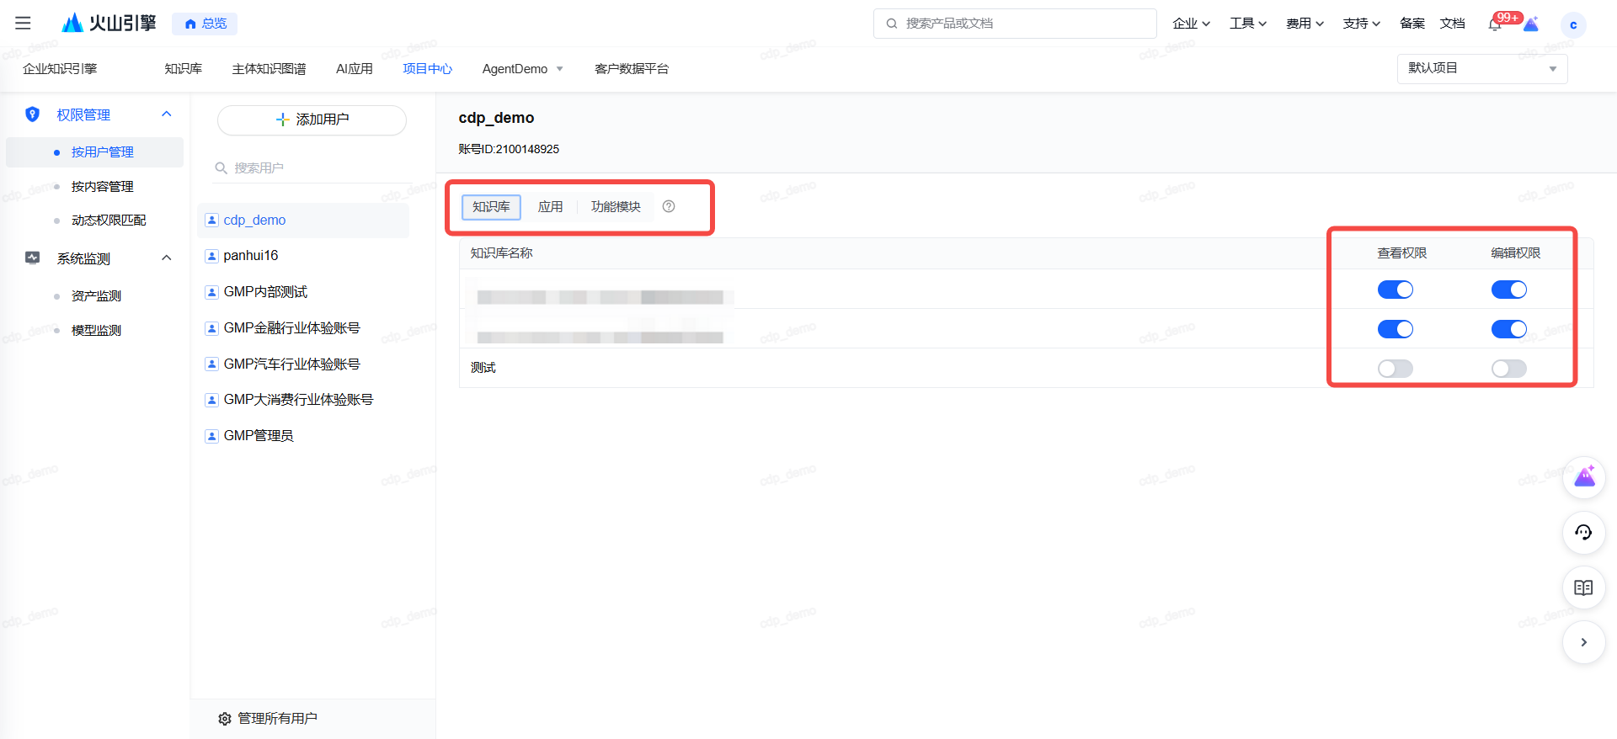Switch to the 功能模块 permission tab
Image resolution: width=1617 pixels, height=739 pixels.
pos(616,207)
